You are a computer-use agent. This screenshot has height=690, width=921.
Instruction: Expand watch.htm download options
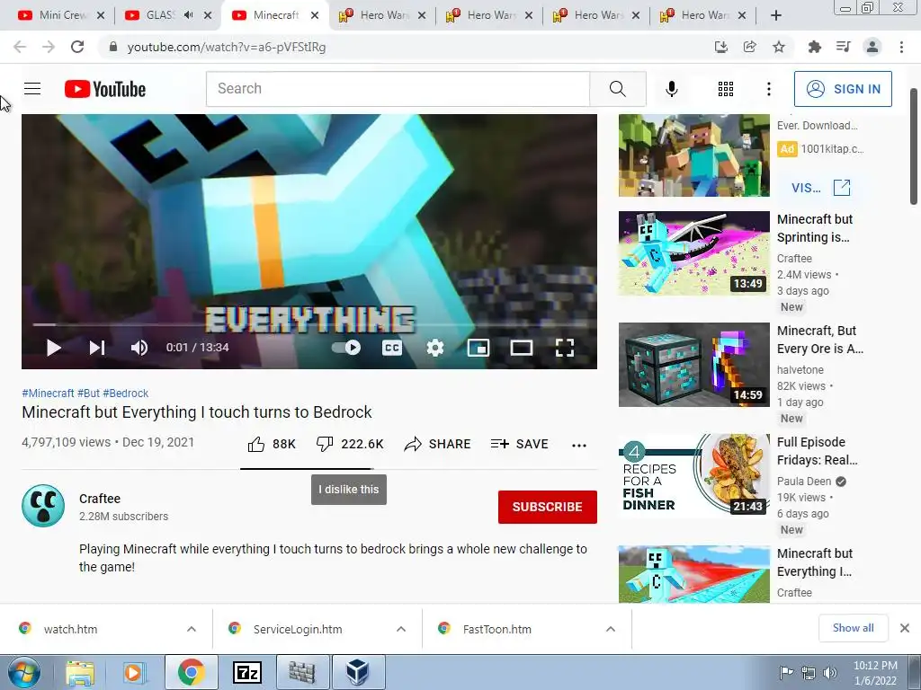tap(192, 629)
